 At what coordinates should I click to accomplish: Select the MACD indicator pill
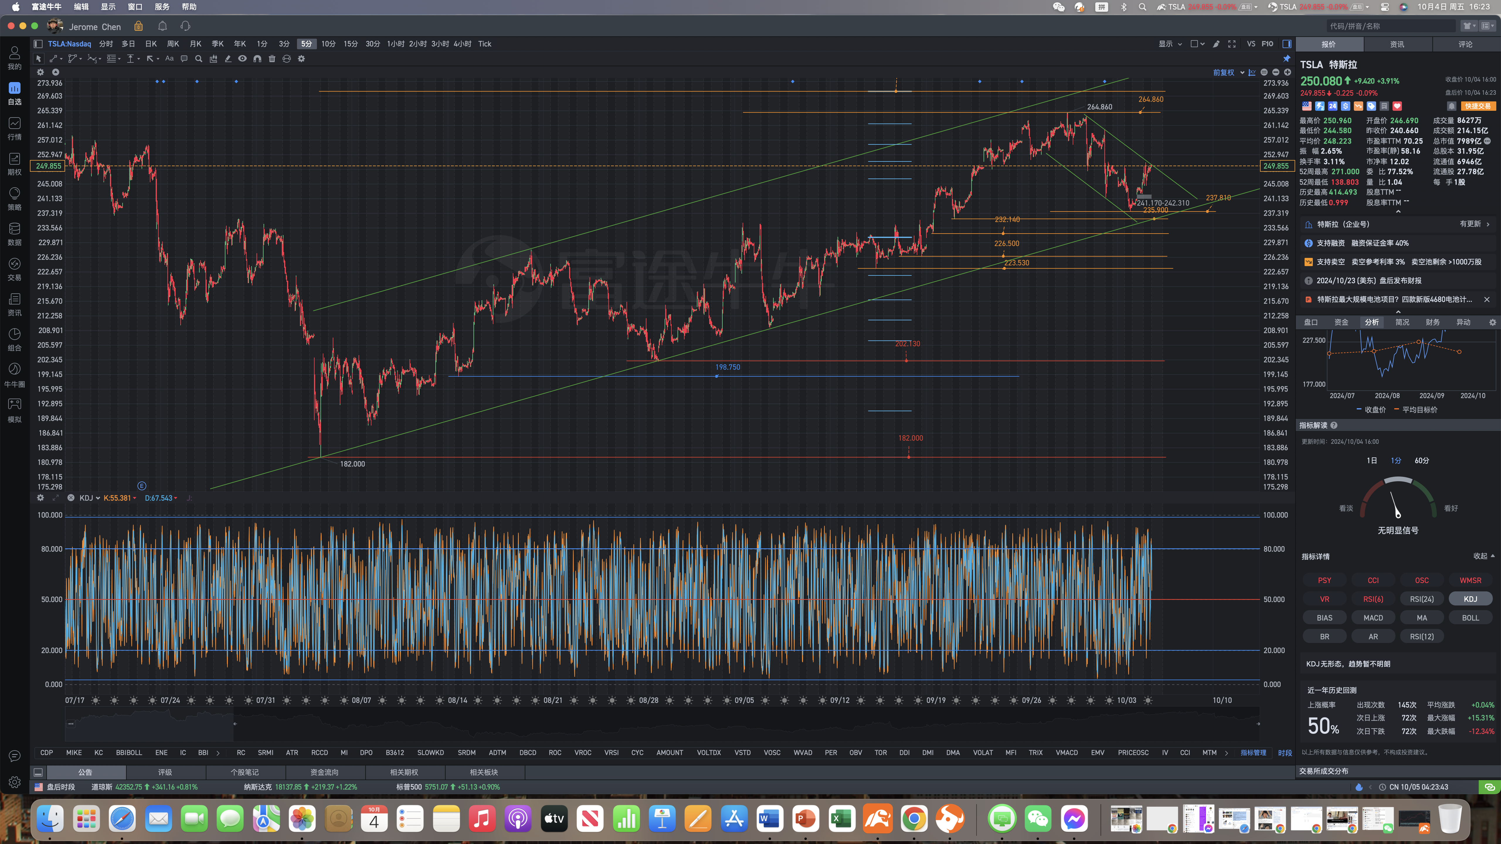pos(1373,617)
